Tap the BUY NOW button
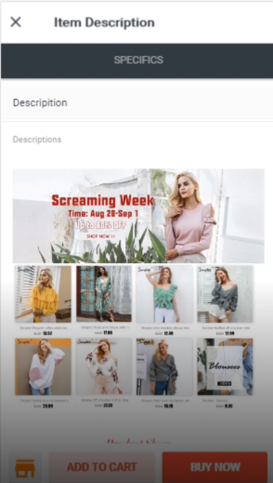The height and width of the screenshot is (483, 273). pos(215,467)
